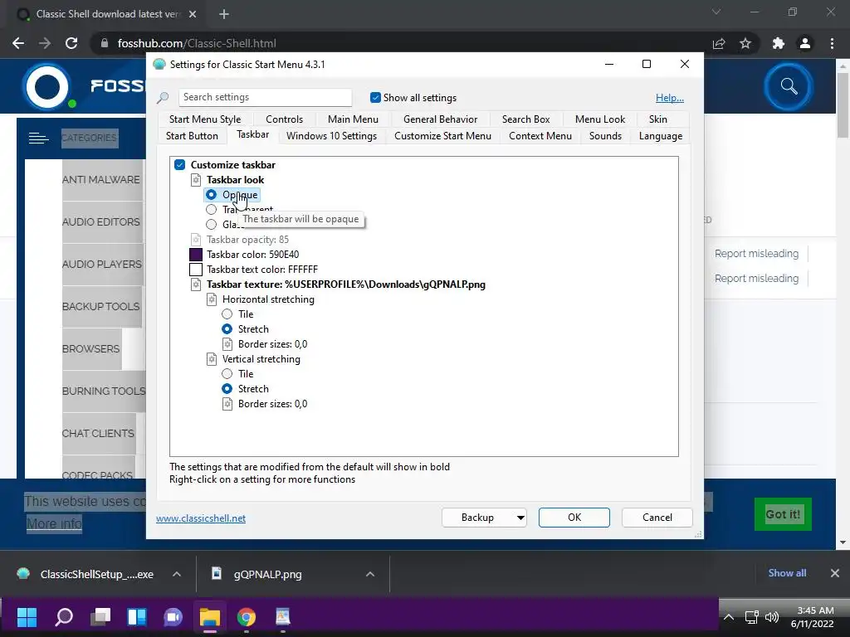Open Widgets icon on taskbar
This screenshot has width=850, height=637.
click(137, 617)
